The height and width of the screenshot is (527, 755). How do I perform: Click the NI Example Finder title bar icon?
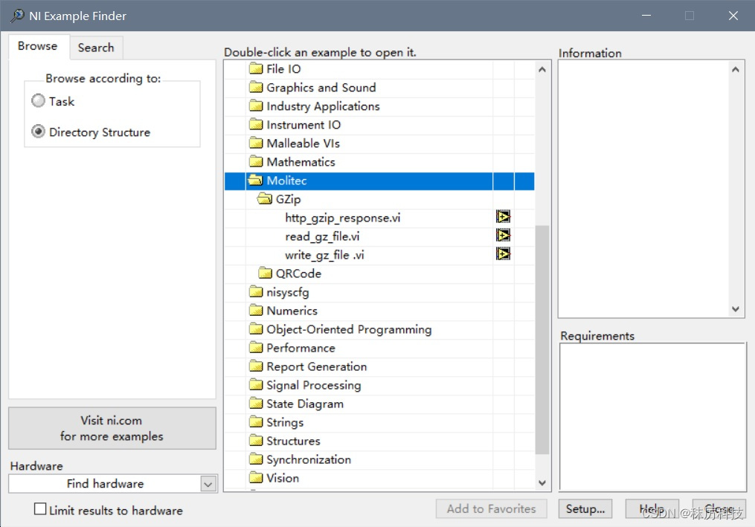click(16, 15)
